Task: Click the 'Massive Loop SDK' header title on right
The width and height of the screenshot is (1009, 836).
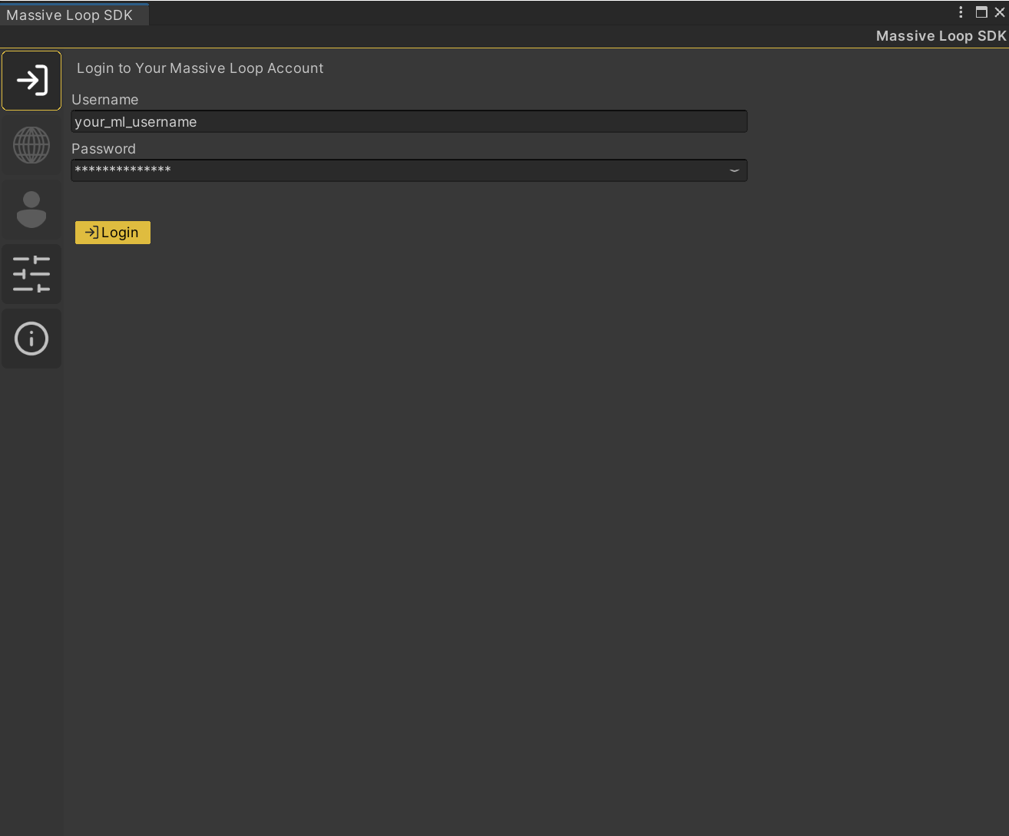Action: point(941,36)
